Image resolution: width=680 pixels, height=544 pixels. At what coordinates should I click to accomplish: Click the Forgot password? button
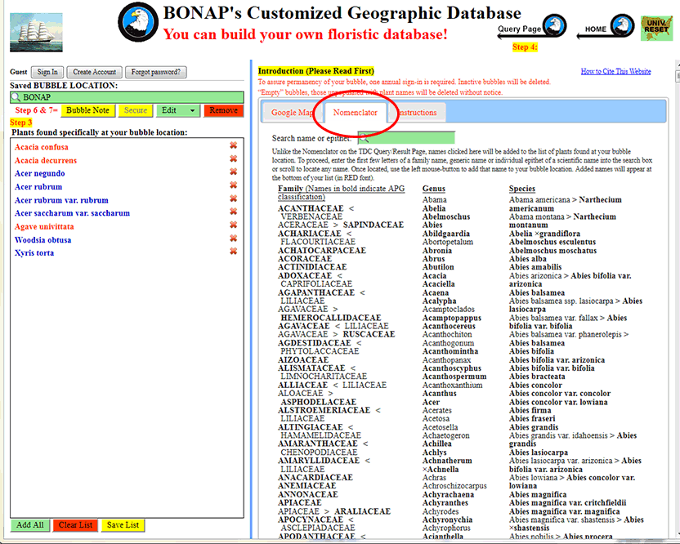pyautogui.click(x=155, y=72)
